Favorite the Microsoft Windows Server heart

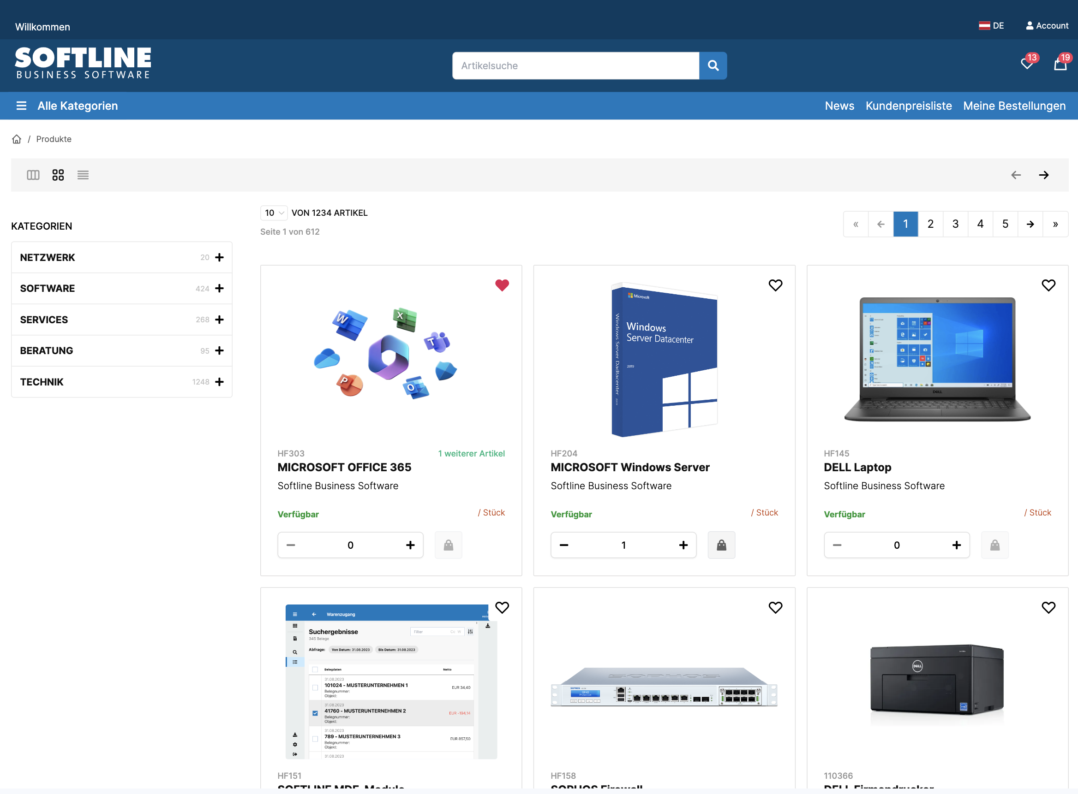(x=775, y=285)
